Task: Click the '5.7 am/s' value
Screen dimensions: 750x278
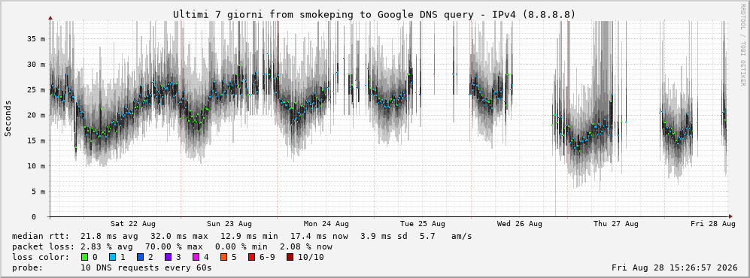Action: pos(445,237)
